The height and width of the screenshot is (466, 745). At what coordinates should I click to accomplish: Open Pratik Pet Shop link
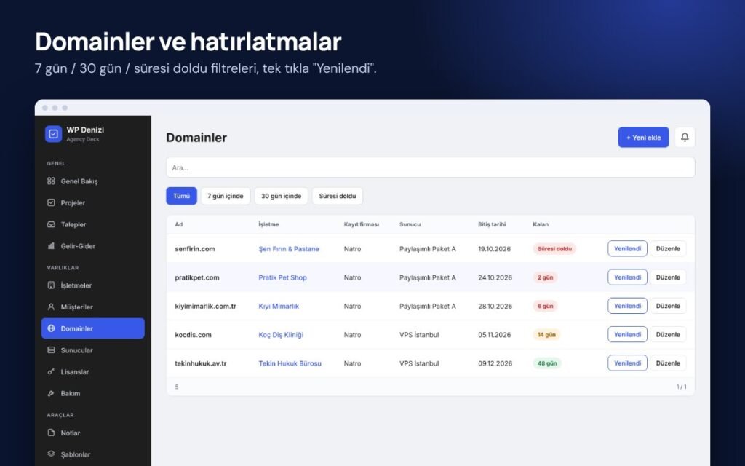point(283,277)
